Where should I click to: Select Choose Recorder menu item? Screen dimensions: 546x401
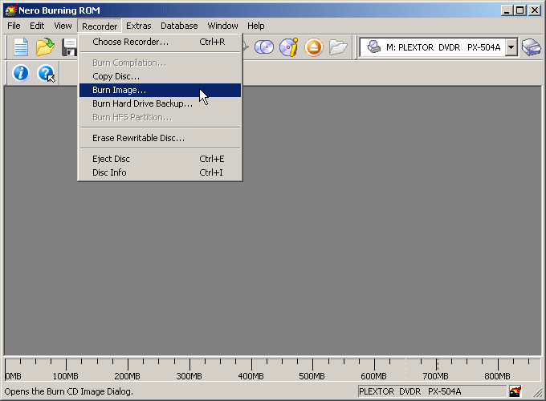tap(130, 42)
